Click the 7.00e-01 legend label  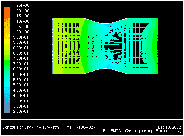[x=21, y=64]
